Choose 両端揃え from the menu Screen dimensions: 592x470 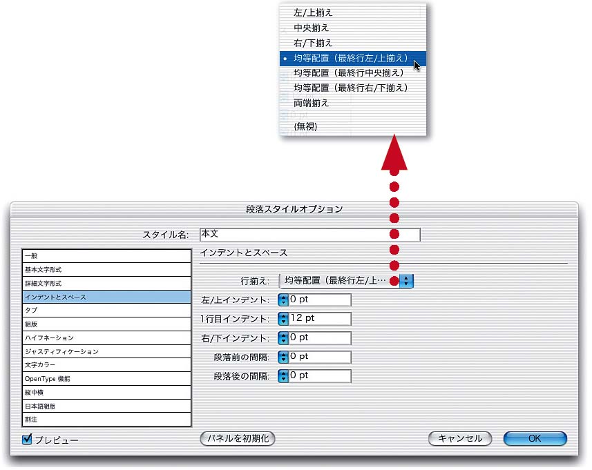[x=352, y=103]
